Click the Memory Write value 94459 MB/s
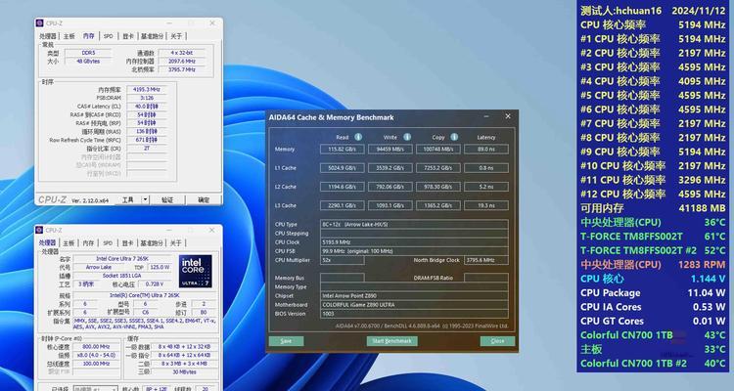This screenshot has height=391, width=734. 390,150
